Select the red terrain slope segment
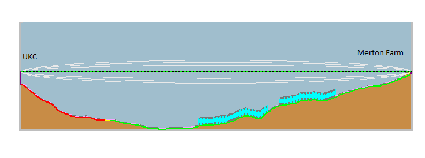 tap(53, 105)
